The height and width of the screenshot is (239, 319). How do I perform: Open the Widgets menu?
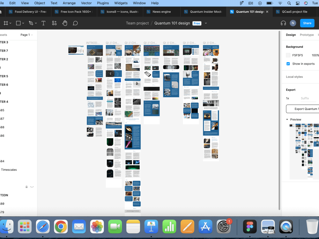[x=121, y=3]
